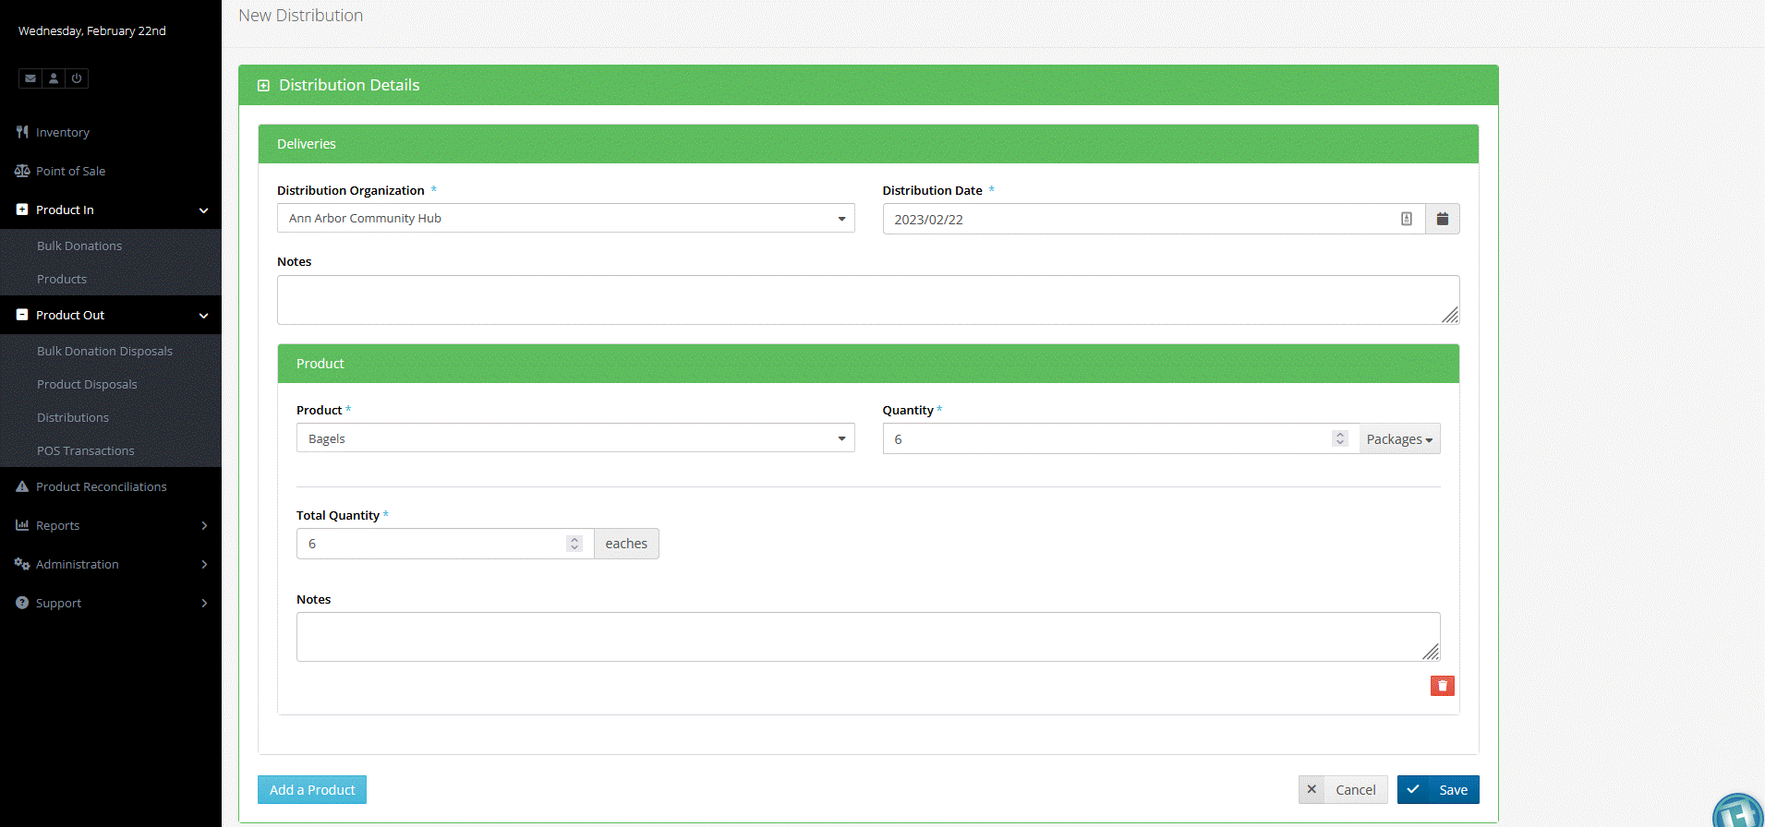Click the small icon inside date field

click(1407, 219)
